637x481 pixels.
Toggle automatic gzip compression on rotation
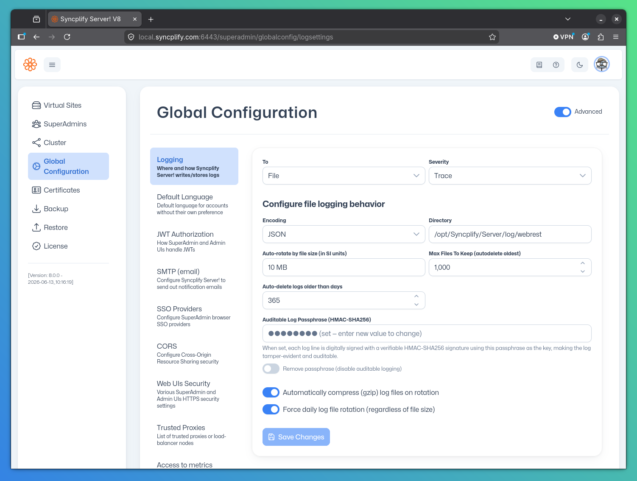271,392
